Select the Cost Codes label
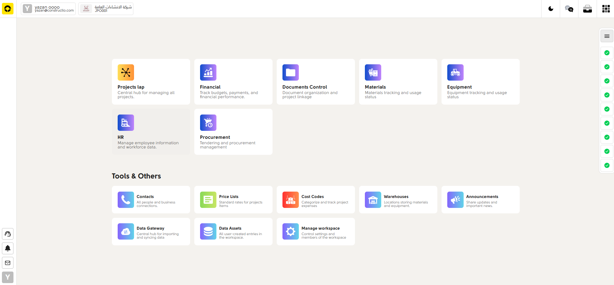Image resolution: width=614 pixels, height=285 pixels. (x=313, y=197)
